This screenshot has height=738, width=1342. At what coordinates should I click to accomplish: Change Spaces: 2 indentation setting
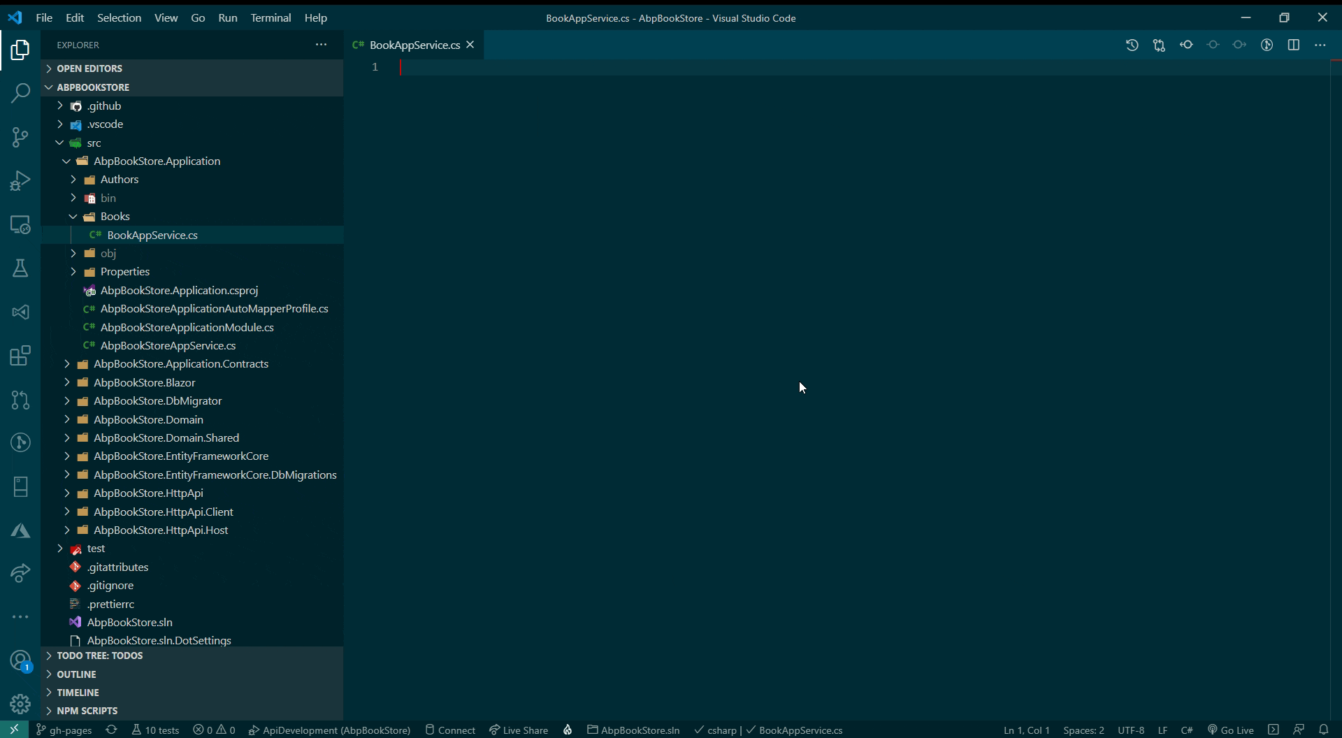1083,730
